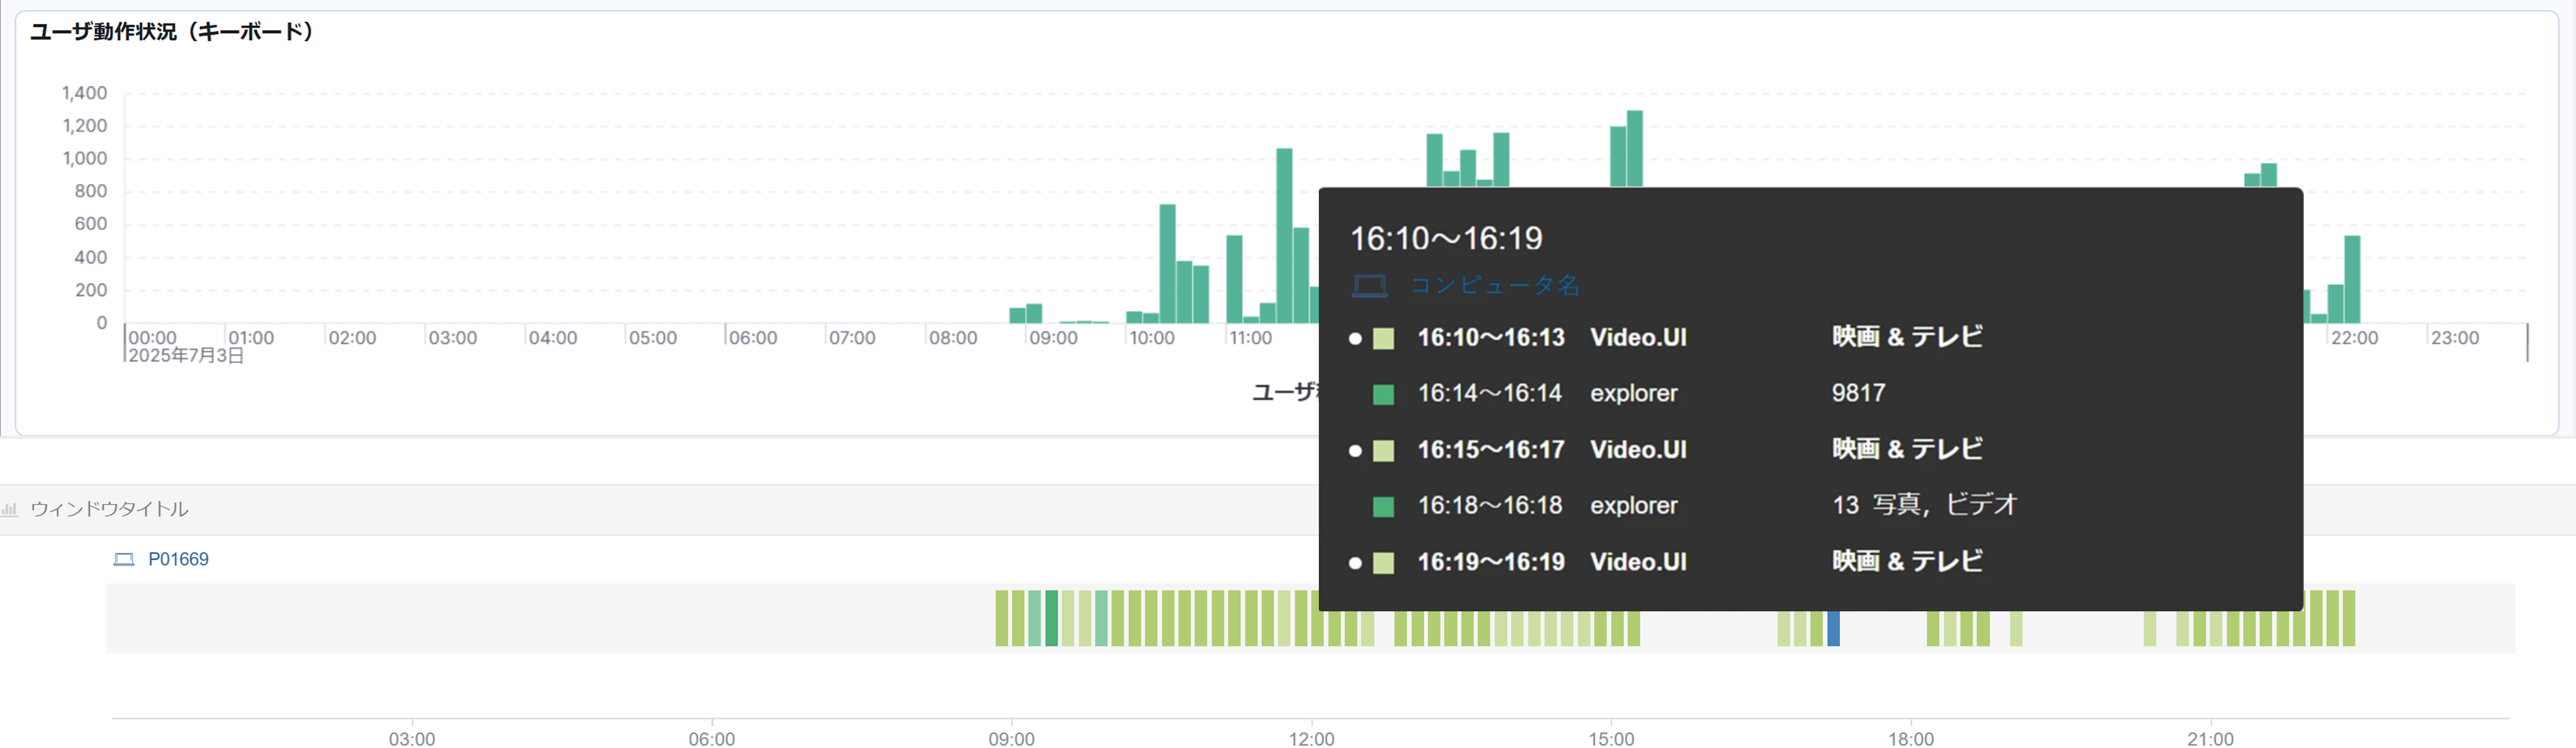Viewport: 2576px width, 748px height.
Task: Click the white bullet beside 16:19~16:19
Action: tap(1355, 562)
